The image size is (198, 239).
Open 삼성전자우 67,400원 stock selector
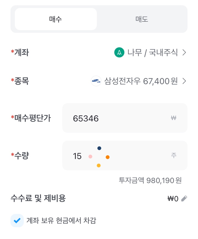pyautogui.click(x=139, y=81)
